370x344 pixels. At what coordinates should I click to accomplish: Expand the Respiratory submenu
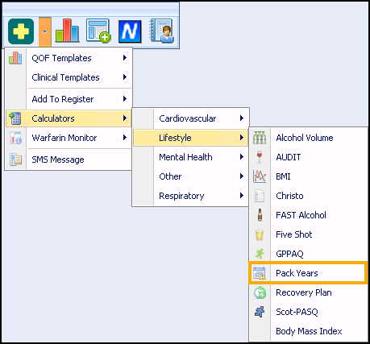click(190, 196)
